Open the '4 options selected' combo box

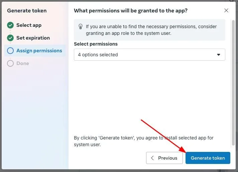point(149,55)
